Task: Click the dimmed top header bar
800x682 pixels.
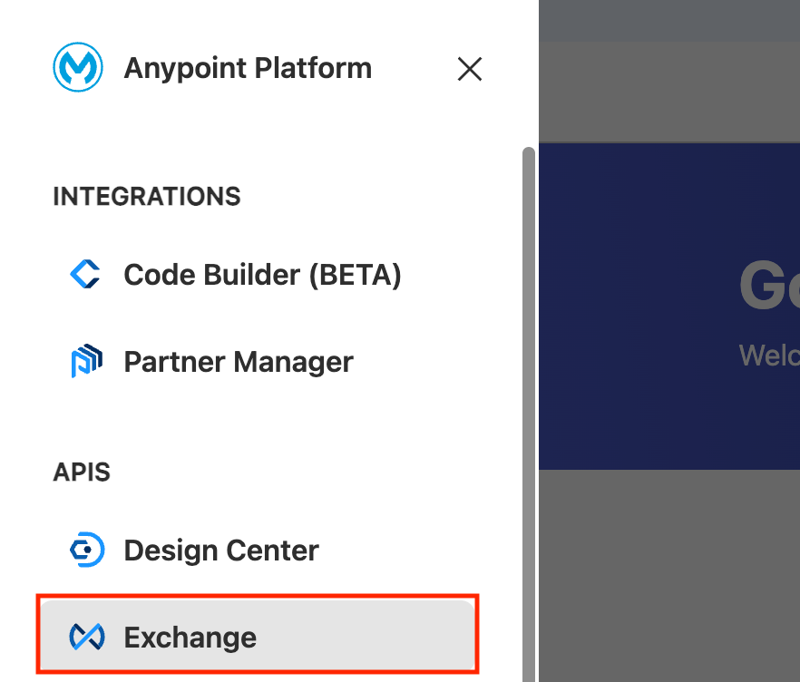Action: (668, 20)
